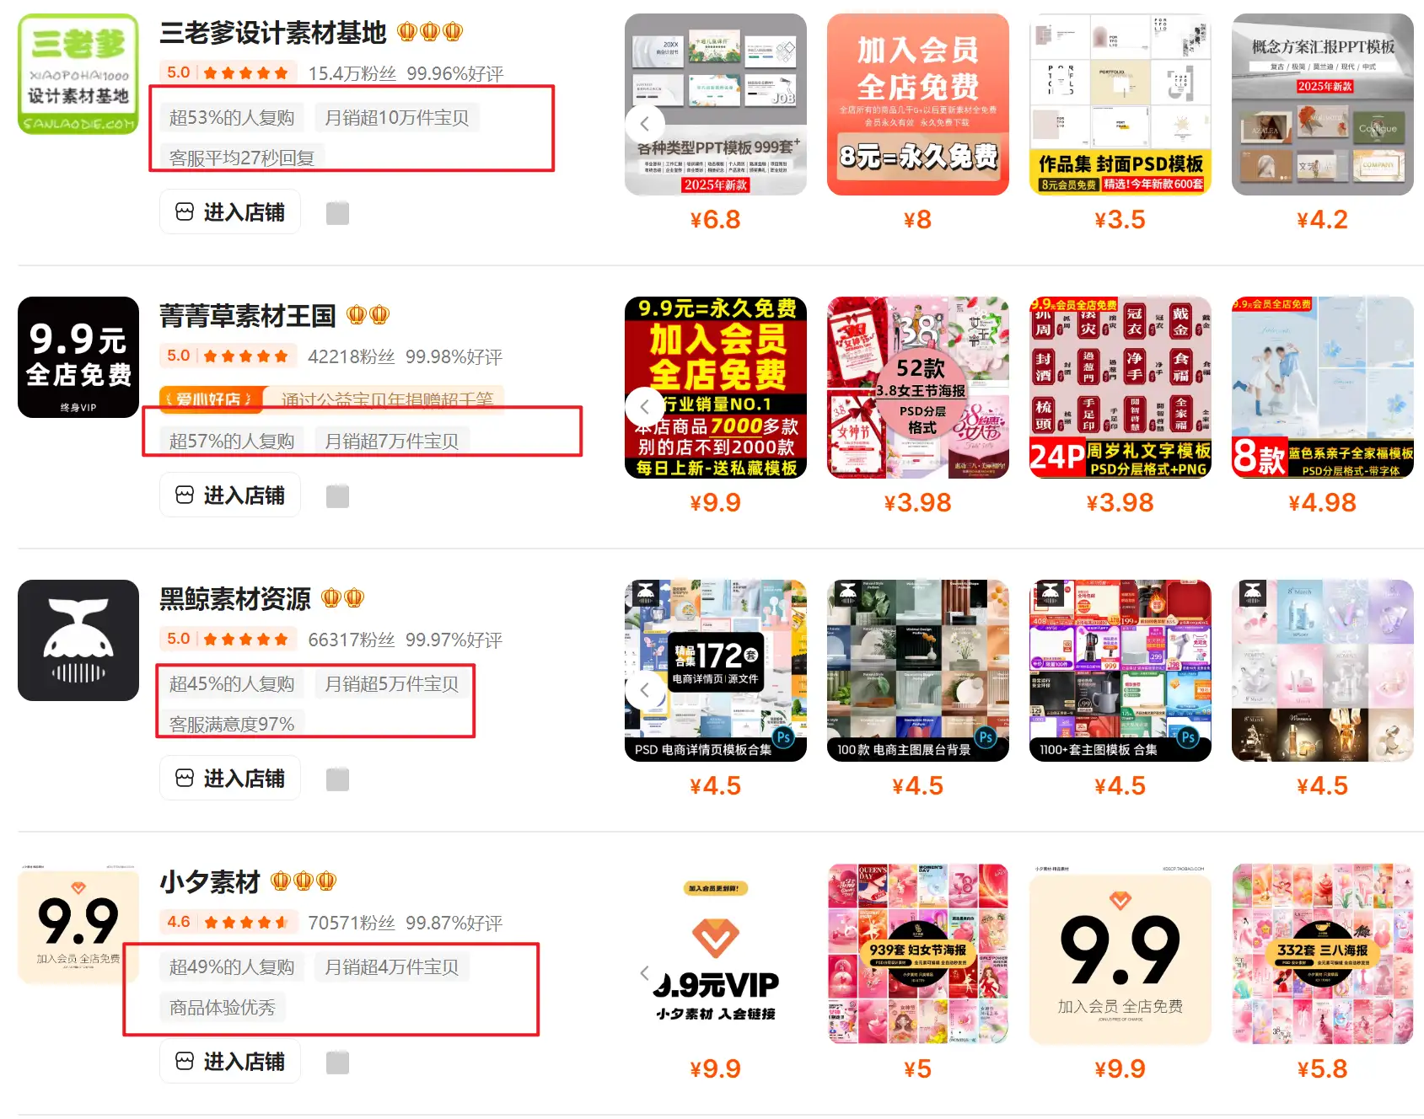Show previous products in 小夕素材 carousel
The image size is (1424, 1119).
[x=645, y=973]
